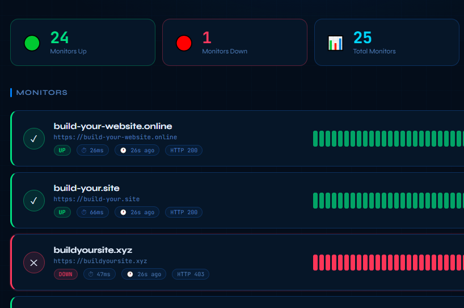Open link https://build-your-website.online
Viewport: 464px width, 308px height.
click(x=115, y=138)
